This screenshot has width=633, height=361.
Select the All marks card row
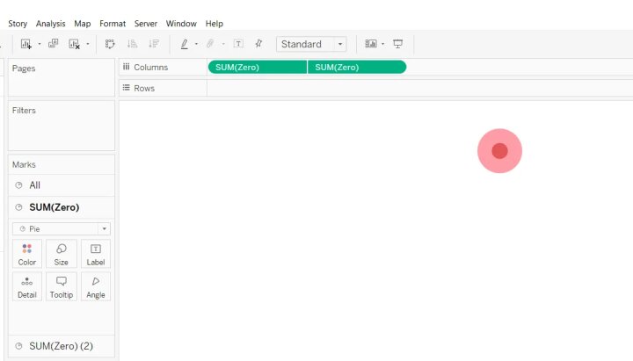coord(62,185)
